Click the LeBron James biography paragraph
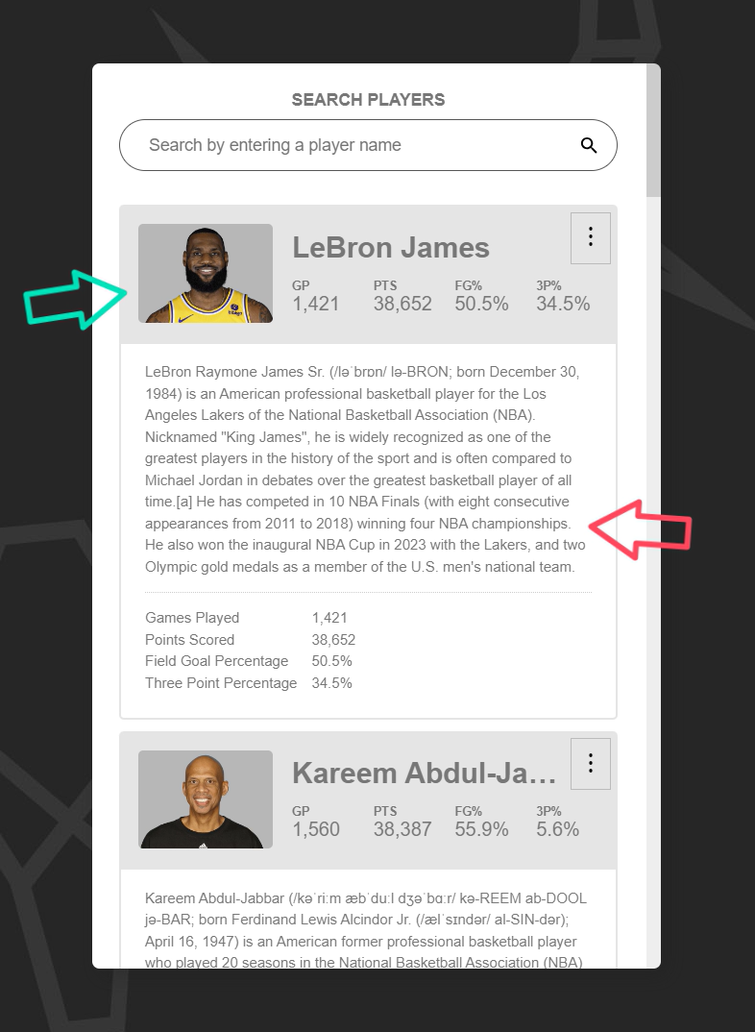The image size is (755, 1032). pos(366,469)
